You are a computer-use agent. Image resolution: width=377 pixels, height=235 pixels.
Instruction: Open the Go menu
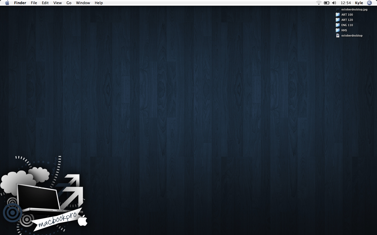tap(69, 3)
